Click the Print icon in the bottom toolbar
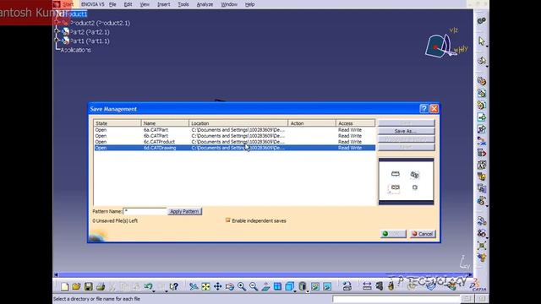541x304 pixels. pos(101,286)
